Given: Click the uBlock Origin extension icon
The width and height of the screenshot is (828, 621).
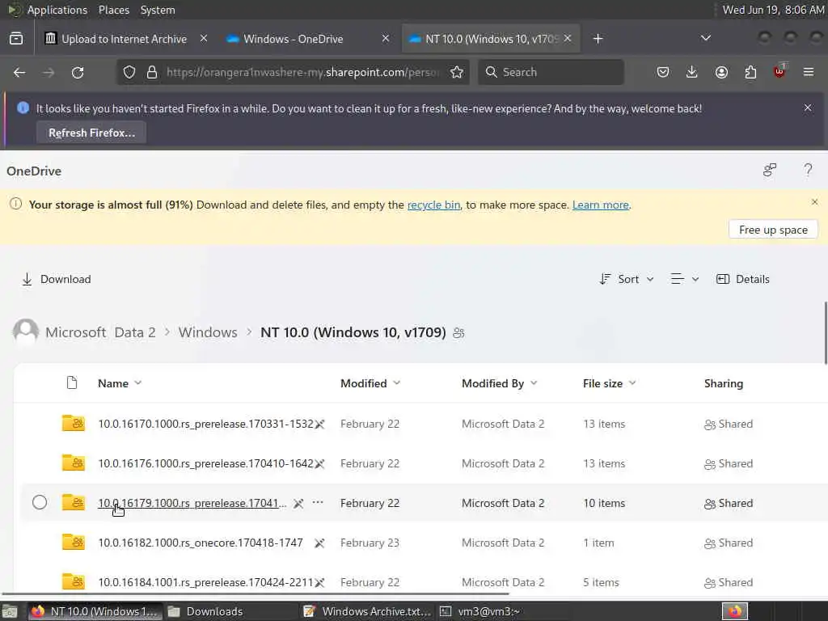Looking at the screenshot, I should 779,71.
